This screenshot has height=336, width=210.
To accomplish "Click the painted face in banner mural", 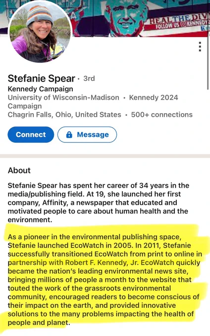I will point(127,15).
